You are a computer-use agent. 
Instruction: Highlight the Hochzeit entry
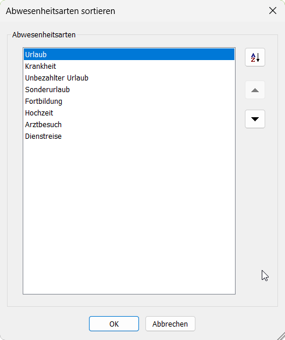click(x=129, y=113)
